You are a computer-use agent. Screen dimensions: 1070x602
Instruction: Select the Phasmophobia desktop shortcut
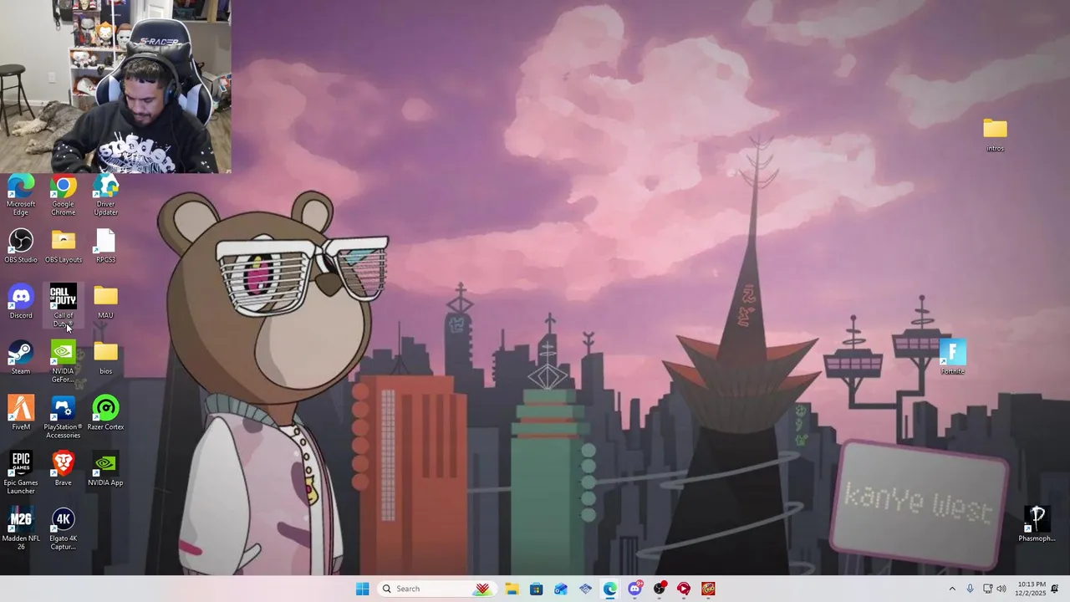pyautogui.click(x=1037, y=525)
